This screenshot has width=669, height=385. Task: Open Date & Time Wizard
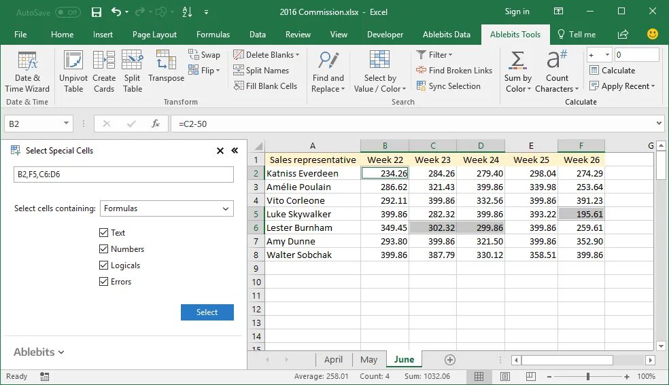27,71
